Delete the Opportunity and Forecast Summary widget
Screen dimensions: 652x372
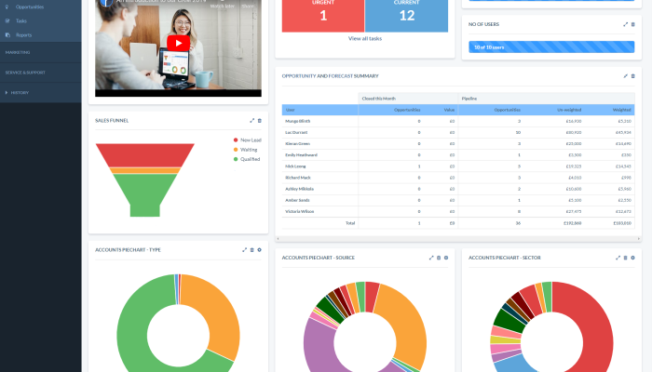[633, 75]
